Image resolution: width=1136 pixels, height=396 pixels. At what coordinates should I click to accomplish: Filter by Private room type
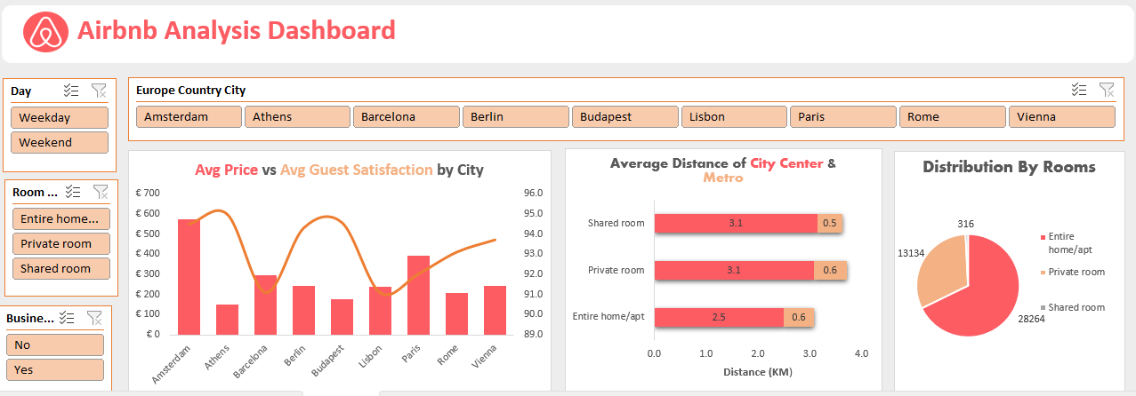pos(60,243)
